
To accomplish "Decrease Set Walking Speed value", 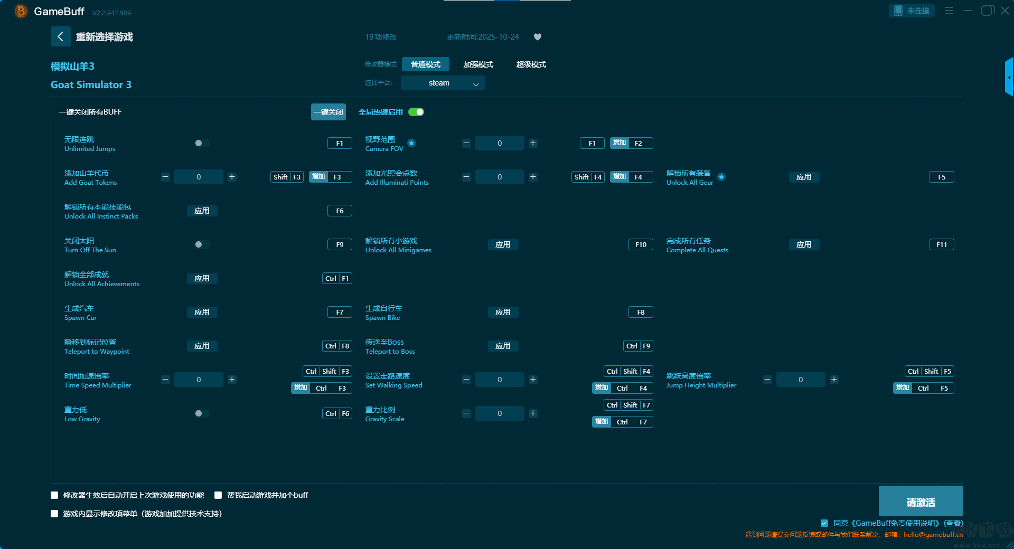I will coord(466,380).
